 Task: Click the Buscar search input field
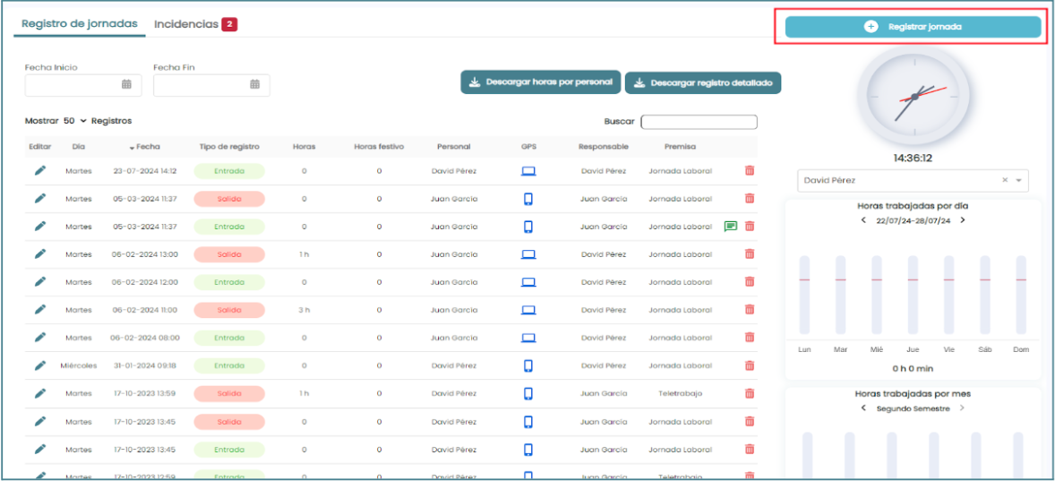click(699, 122)
